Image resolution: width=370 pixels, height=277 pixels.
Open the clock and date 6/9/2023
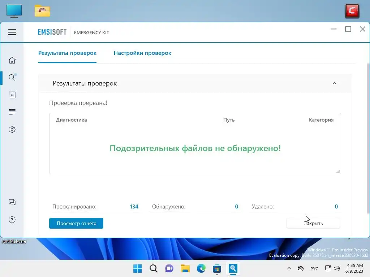pyautogui.click(x=354, y=268)
